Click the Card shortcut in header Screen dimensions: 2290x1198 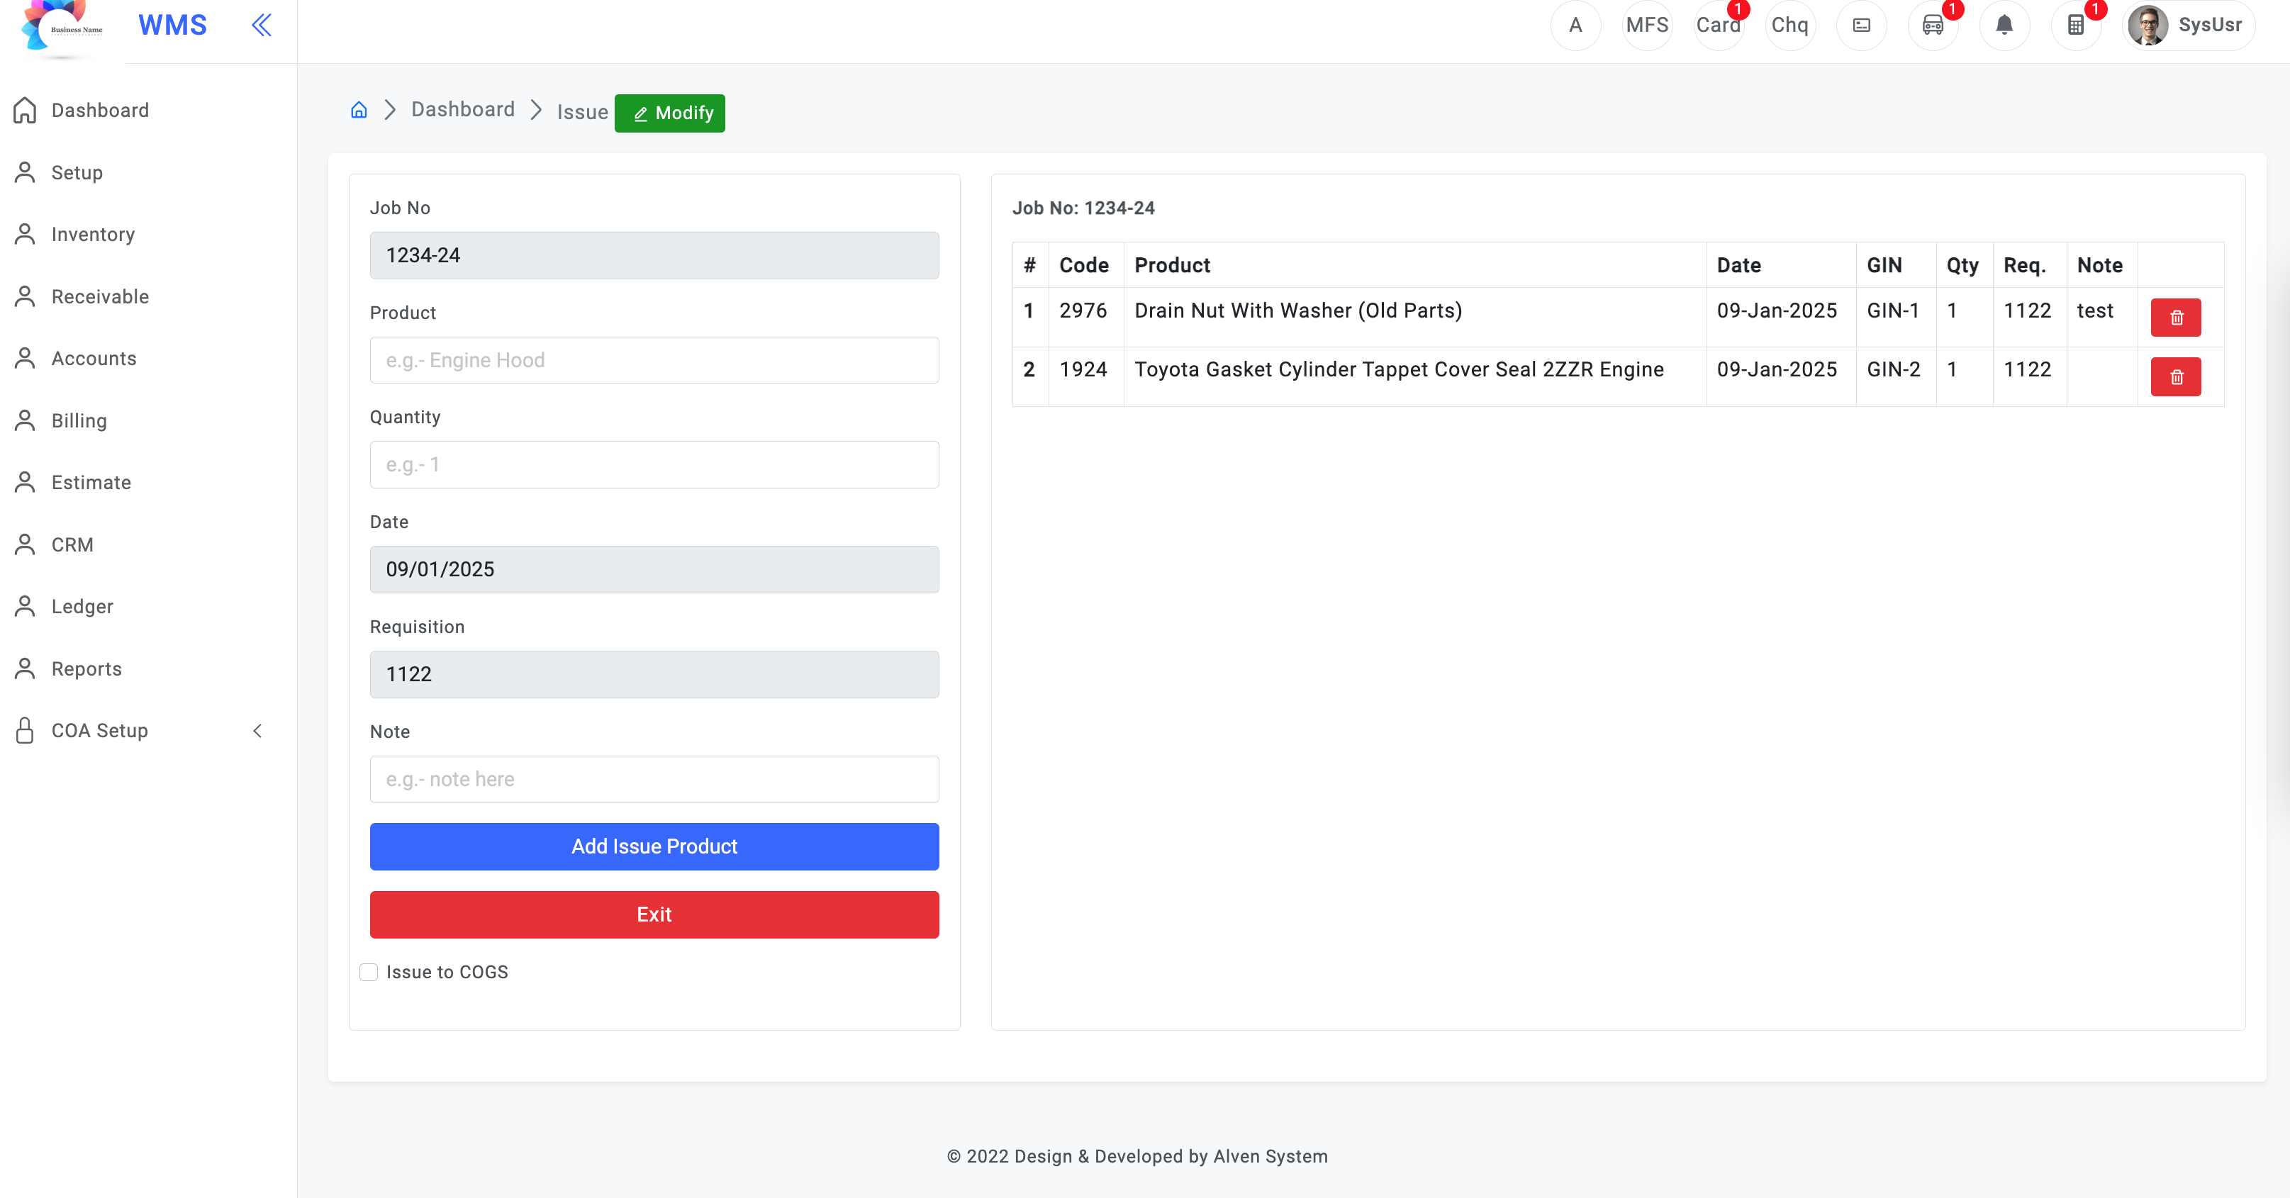point(1719,25)
